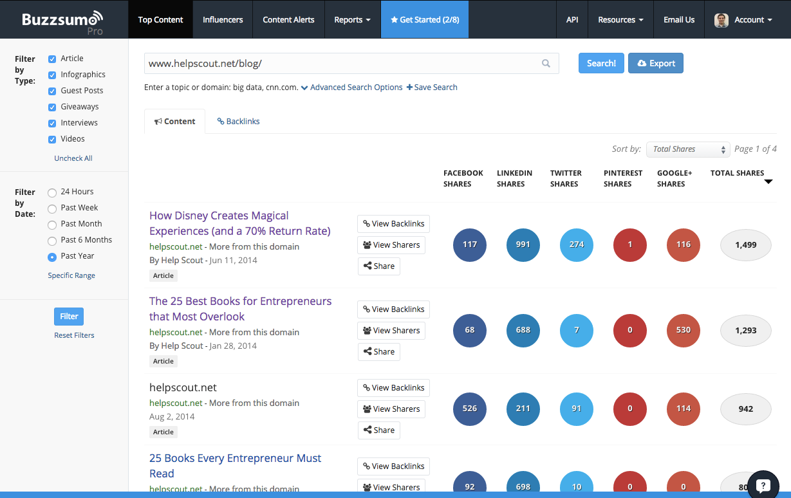
Task: Choose the Past 6 Months radio button
Action: pyautogui.click(x=52, y=241)
